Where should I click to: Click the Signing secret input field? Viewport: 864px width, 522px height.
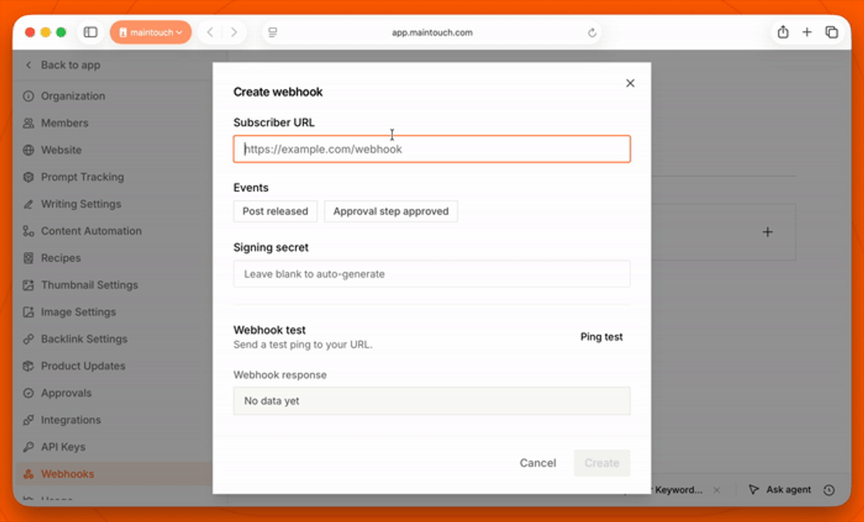tap(431, 274)
